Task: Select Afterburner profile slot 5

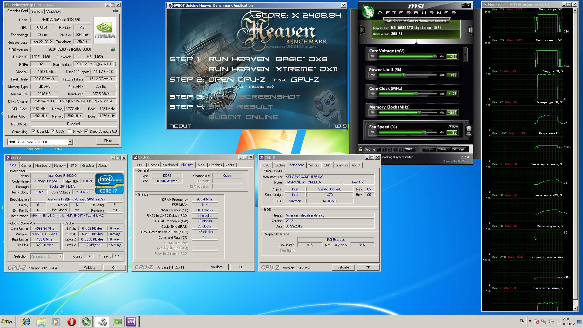Action: (401, 149)
